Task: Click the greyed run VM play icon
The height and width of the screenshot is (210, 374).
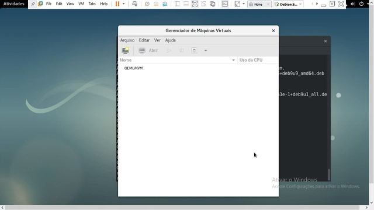Action: pyautogui.click(x=169, y=50)
